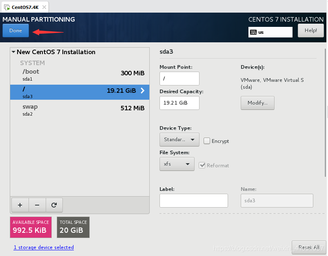This screenshot has width=328, height=256.
Task: Toggle the Encrypt checkbox
Action: tap(207, 141)
